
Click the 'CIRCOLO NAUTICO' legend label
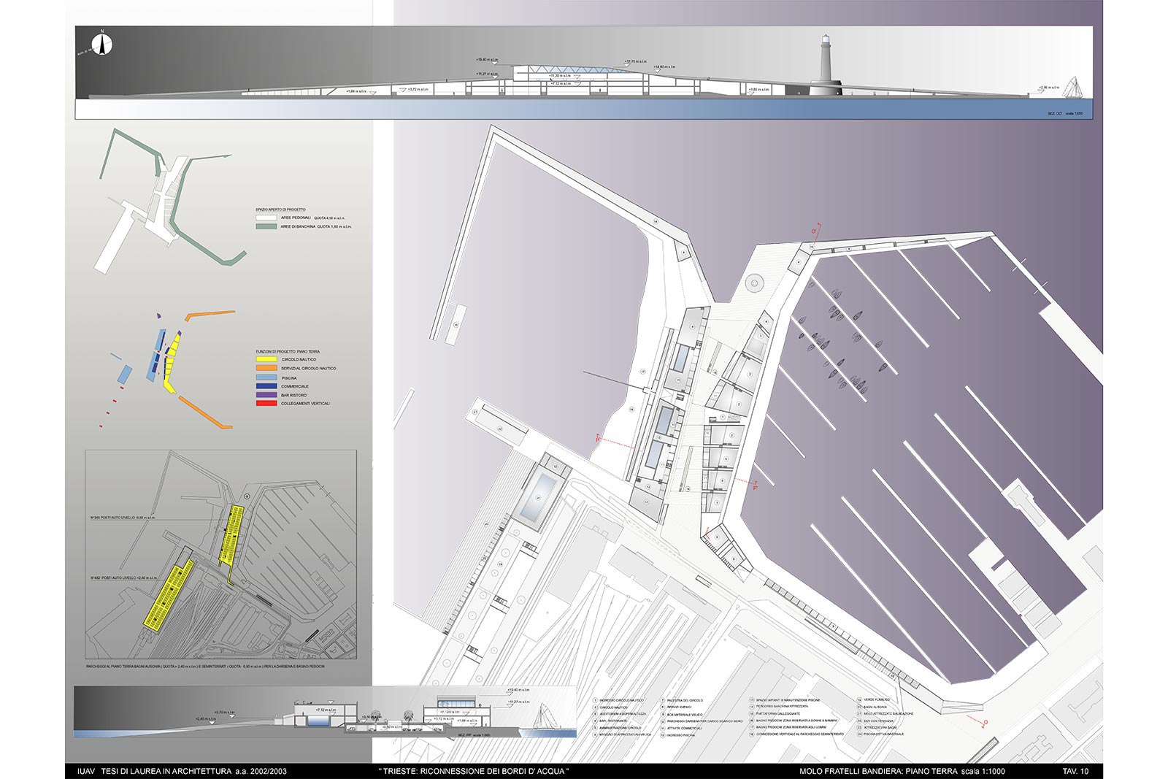[299, 359]
